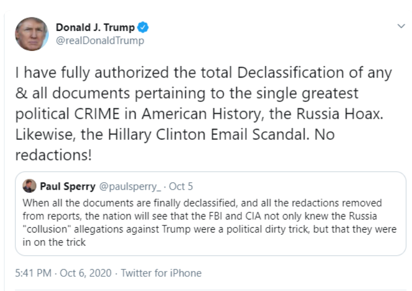Open the @realDonaldTrump handle link

click(100, 41)
